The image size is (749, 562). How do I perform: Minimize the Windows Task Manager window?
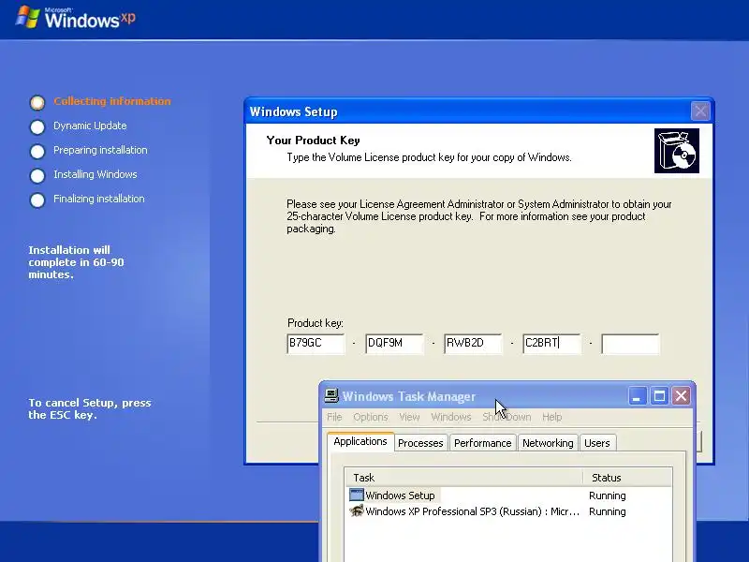(637, 396)
